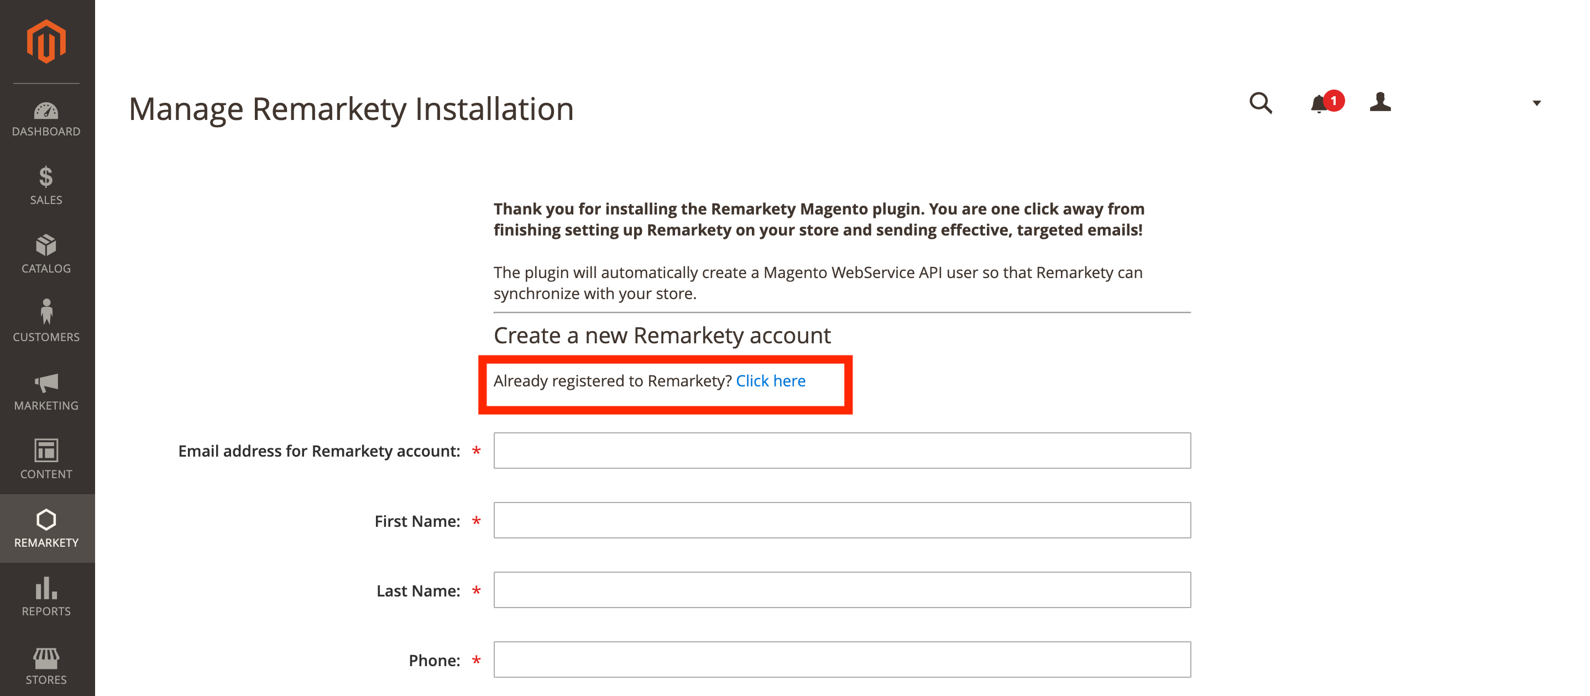1590x696 pixels.
Task: Select the Content menu label
Action: click(x=46, y=474)
